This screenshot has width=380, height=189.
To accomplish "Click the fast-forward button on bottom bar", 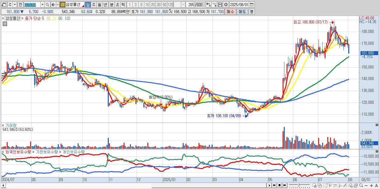I will click(x=285, y=185).
